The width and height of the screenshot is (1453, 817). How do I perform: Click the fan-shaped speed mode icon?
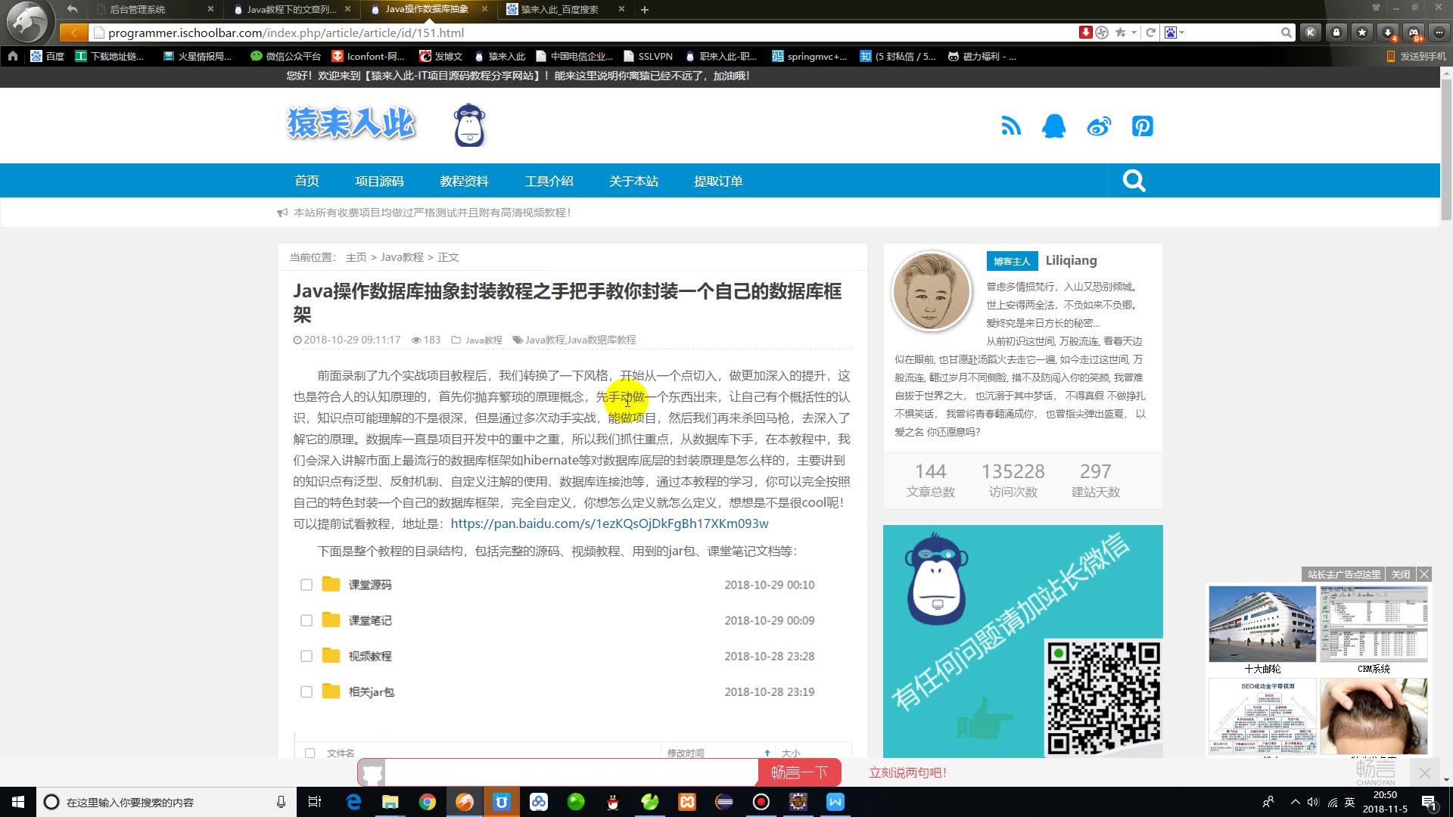click(x=1102, y=33)
